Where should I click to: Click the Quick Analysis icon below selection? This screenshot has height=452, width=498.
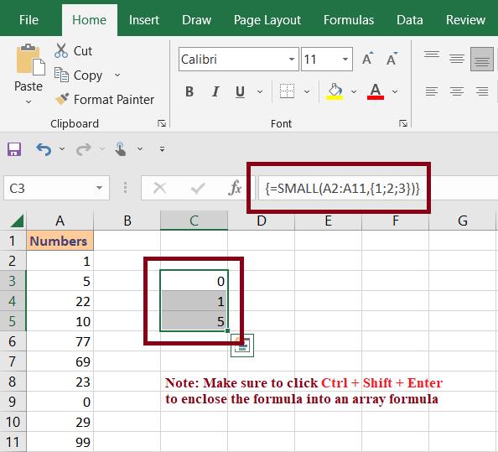click(x=242, y=345)
